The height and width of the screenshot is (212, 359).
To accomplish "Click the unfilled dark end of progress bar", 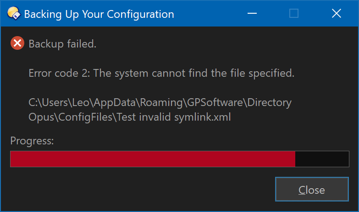I will point(322,159).
